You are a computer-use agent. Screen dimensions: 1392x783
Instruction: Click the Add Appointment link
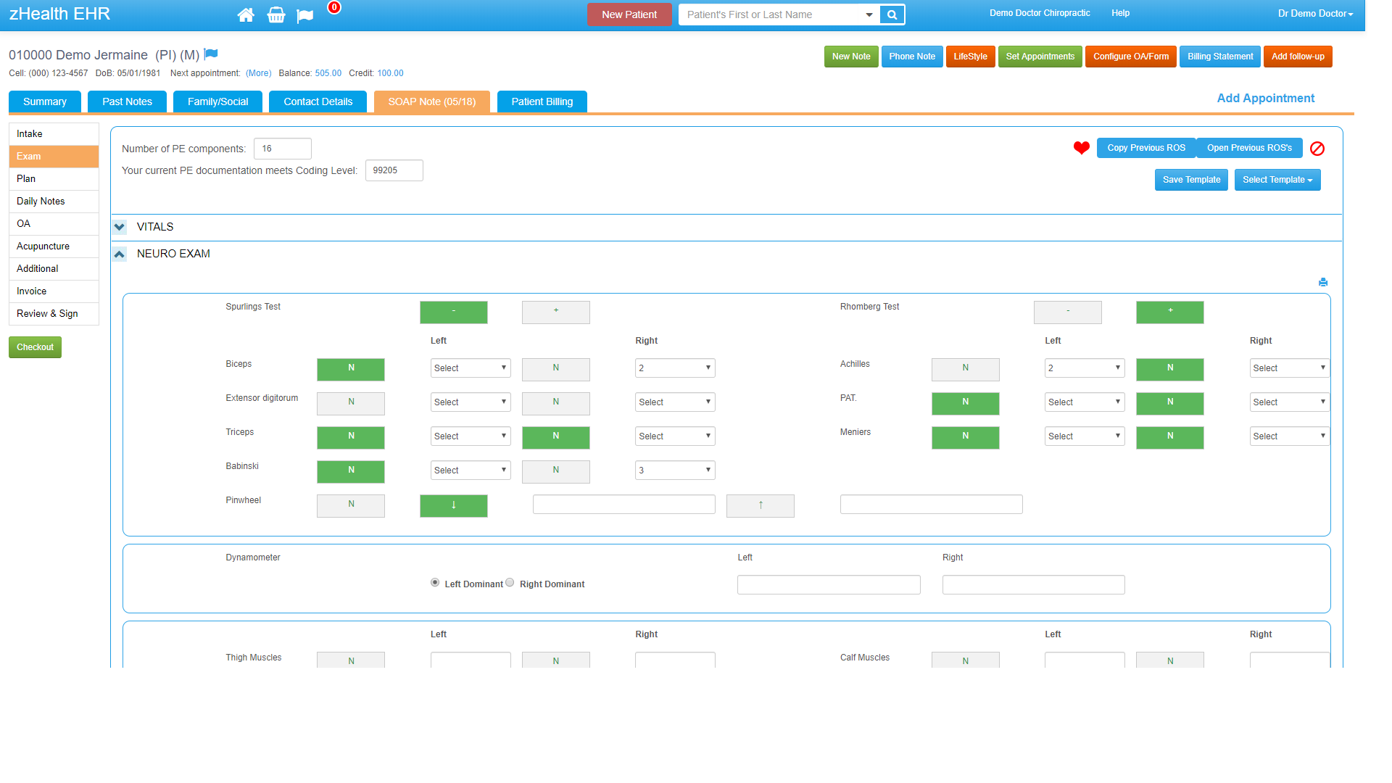1265,98
